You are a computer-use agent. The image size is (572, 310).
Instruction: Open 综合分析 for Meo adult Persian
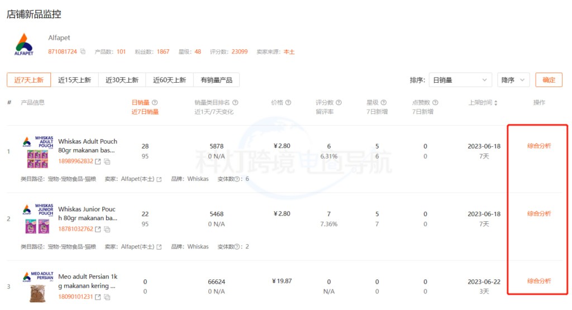pos(539,281)
